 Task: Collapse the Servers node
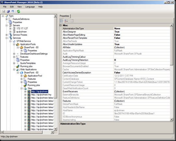point(7,25)
